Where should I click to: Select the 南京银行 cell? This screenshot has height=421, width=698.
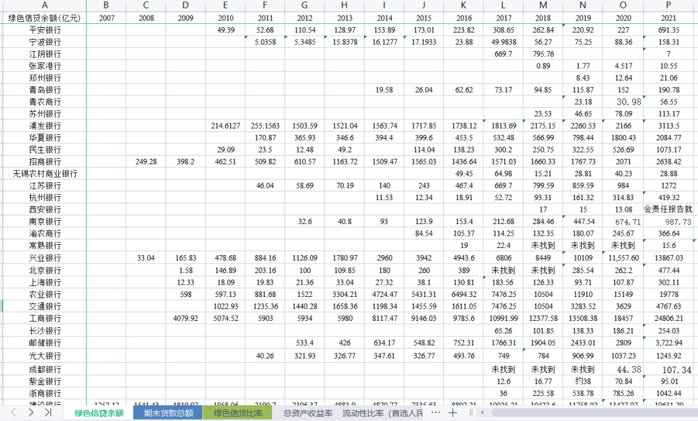(x=45, y=222)
